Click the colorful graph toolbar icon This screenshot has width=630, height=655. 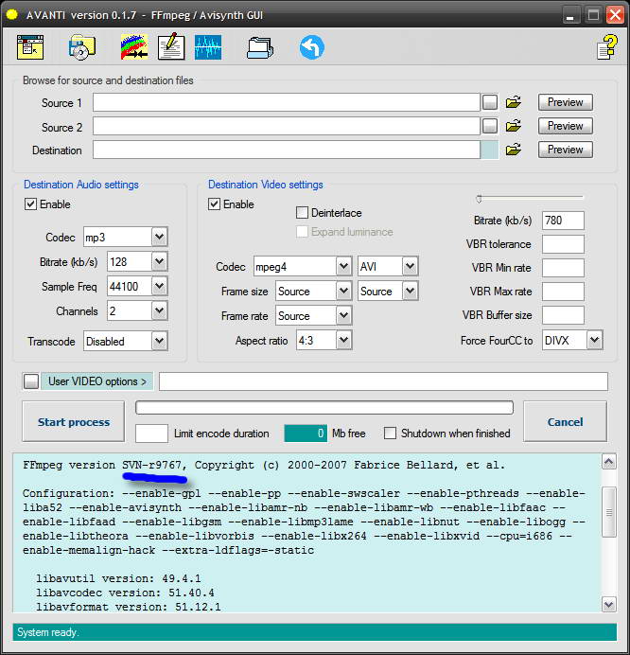click(x=133, y=46)
